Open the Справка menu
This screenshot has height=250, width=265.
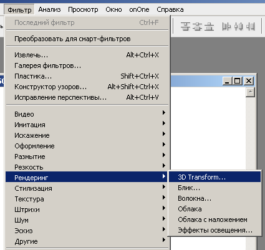point(170,9)
